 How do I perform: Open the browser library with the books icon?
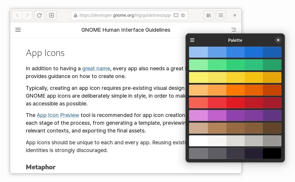[x=208, y=15]
